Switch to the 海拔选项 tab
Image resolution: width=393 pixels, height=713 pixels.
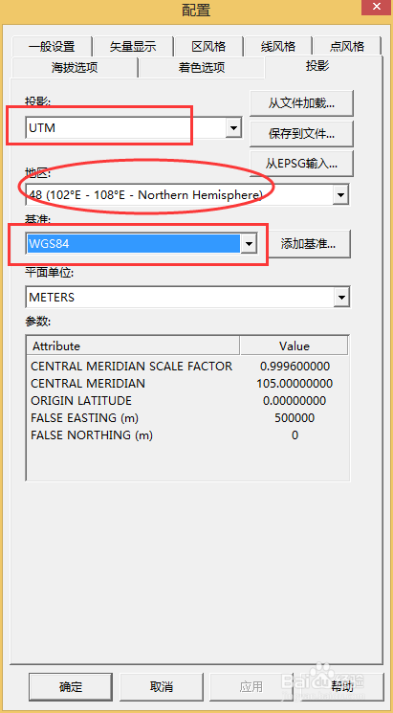click(75, 68)
